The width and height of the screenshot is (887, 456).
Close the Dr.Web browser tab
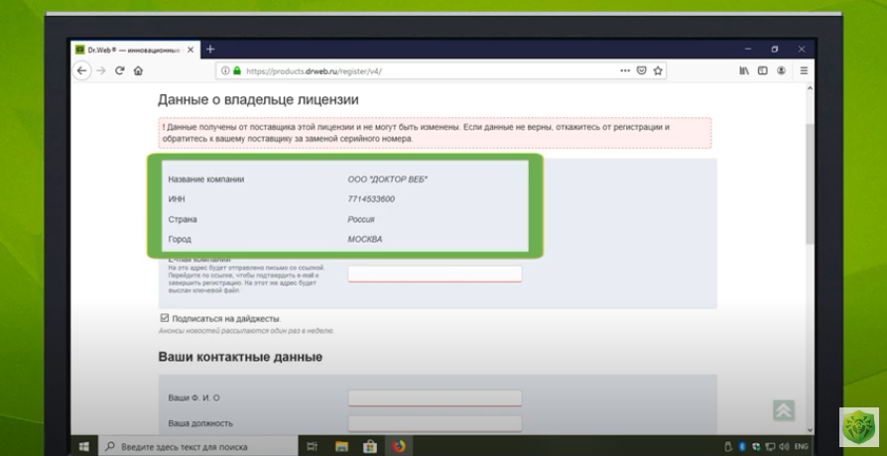[190, 50]
